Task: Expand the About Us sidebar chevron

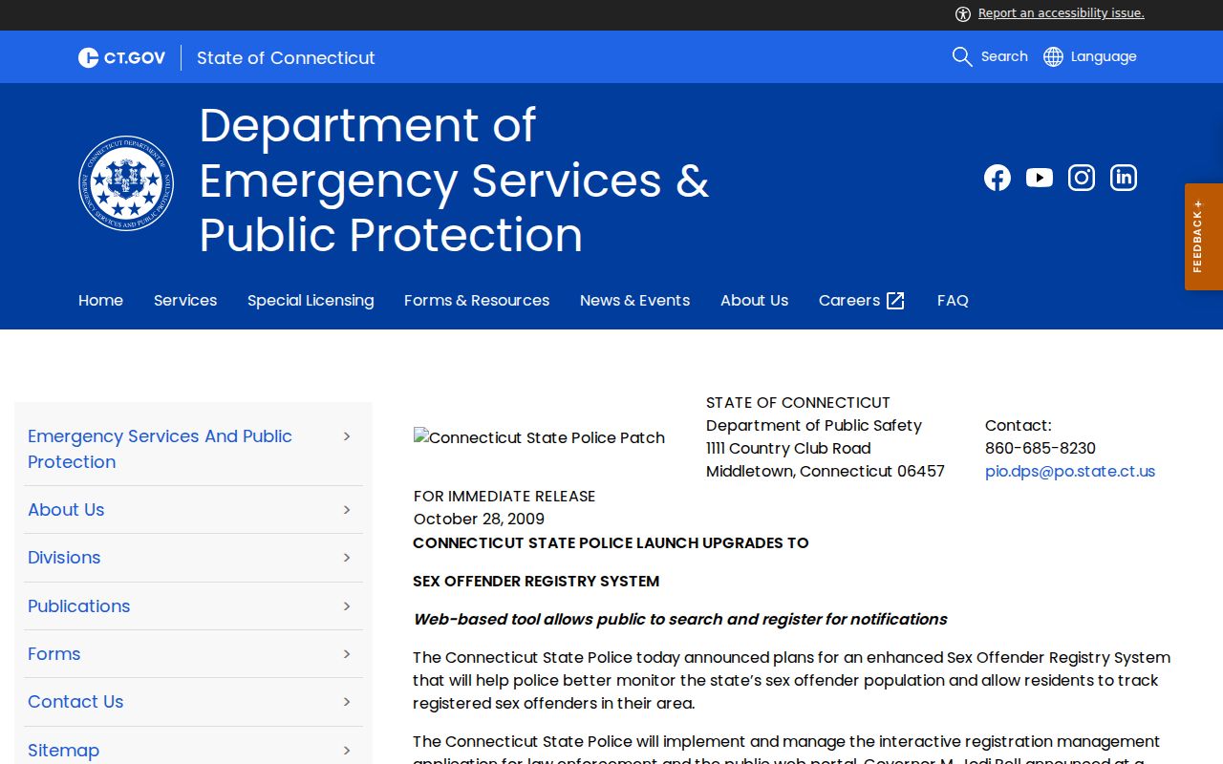Action: point(347,510)
